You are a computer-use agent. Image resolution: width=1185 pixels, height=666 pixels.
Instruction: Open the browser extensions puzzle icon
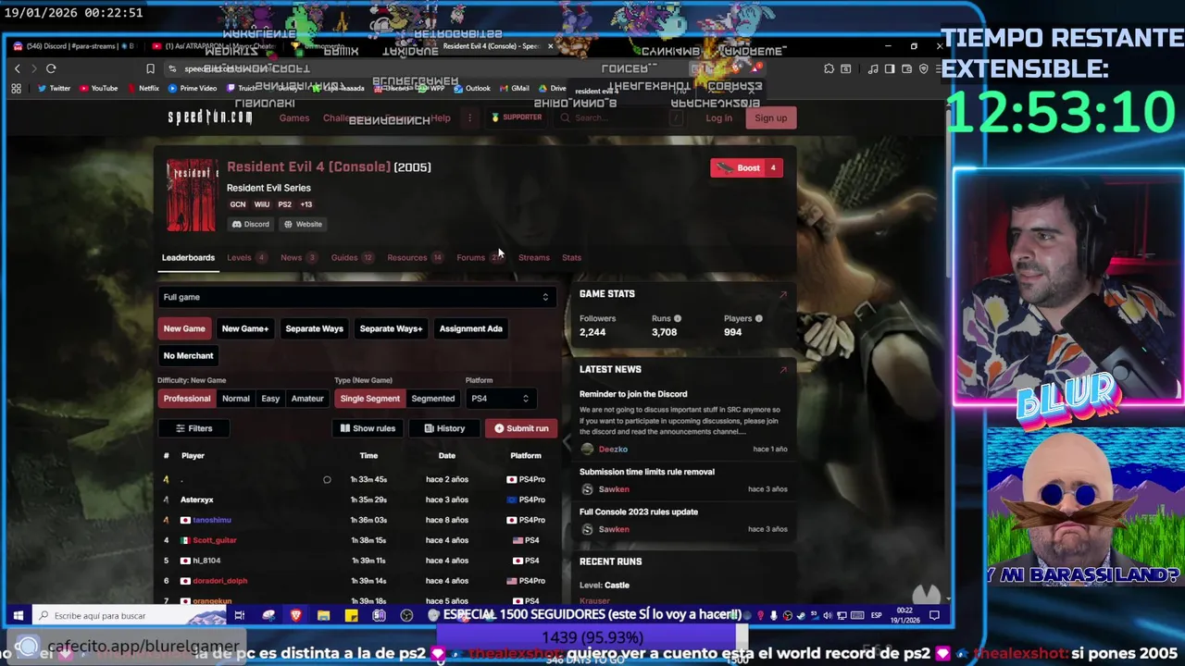tap(829, 68)
